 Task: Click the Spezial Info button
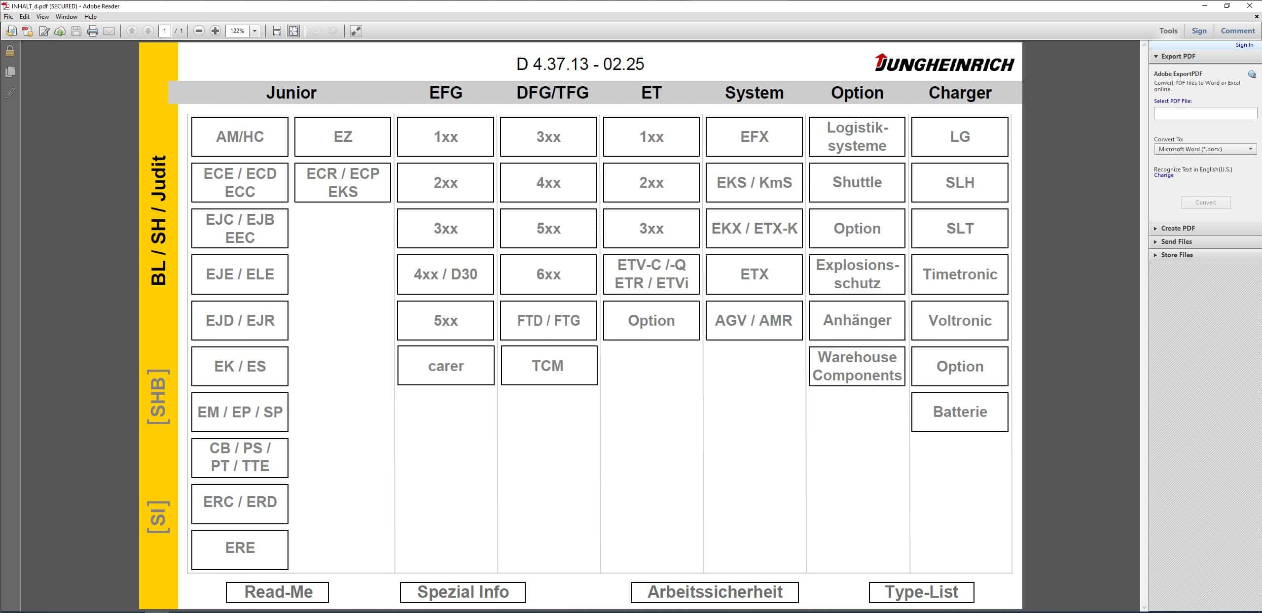(x=463, y=592)
